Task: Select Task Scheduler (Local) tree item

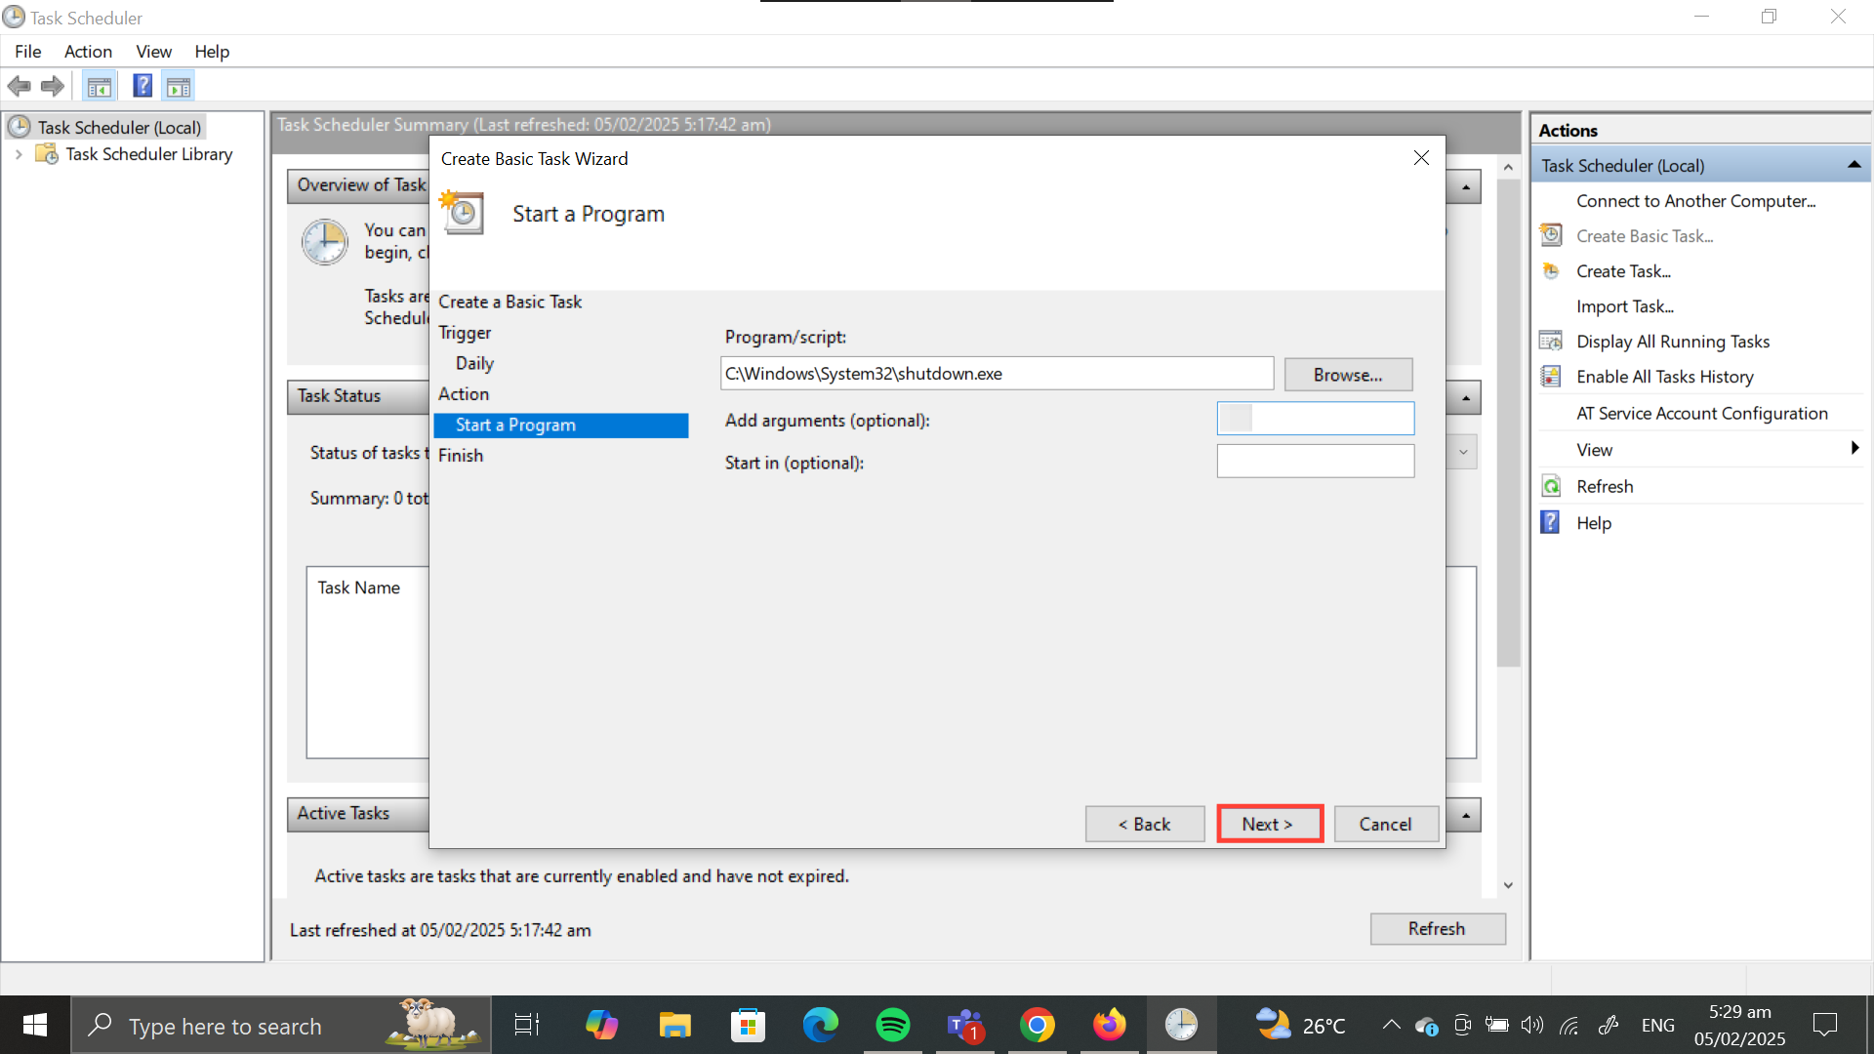Action: pyautogui.click(x=119, y=127)
